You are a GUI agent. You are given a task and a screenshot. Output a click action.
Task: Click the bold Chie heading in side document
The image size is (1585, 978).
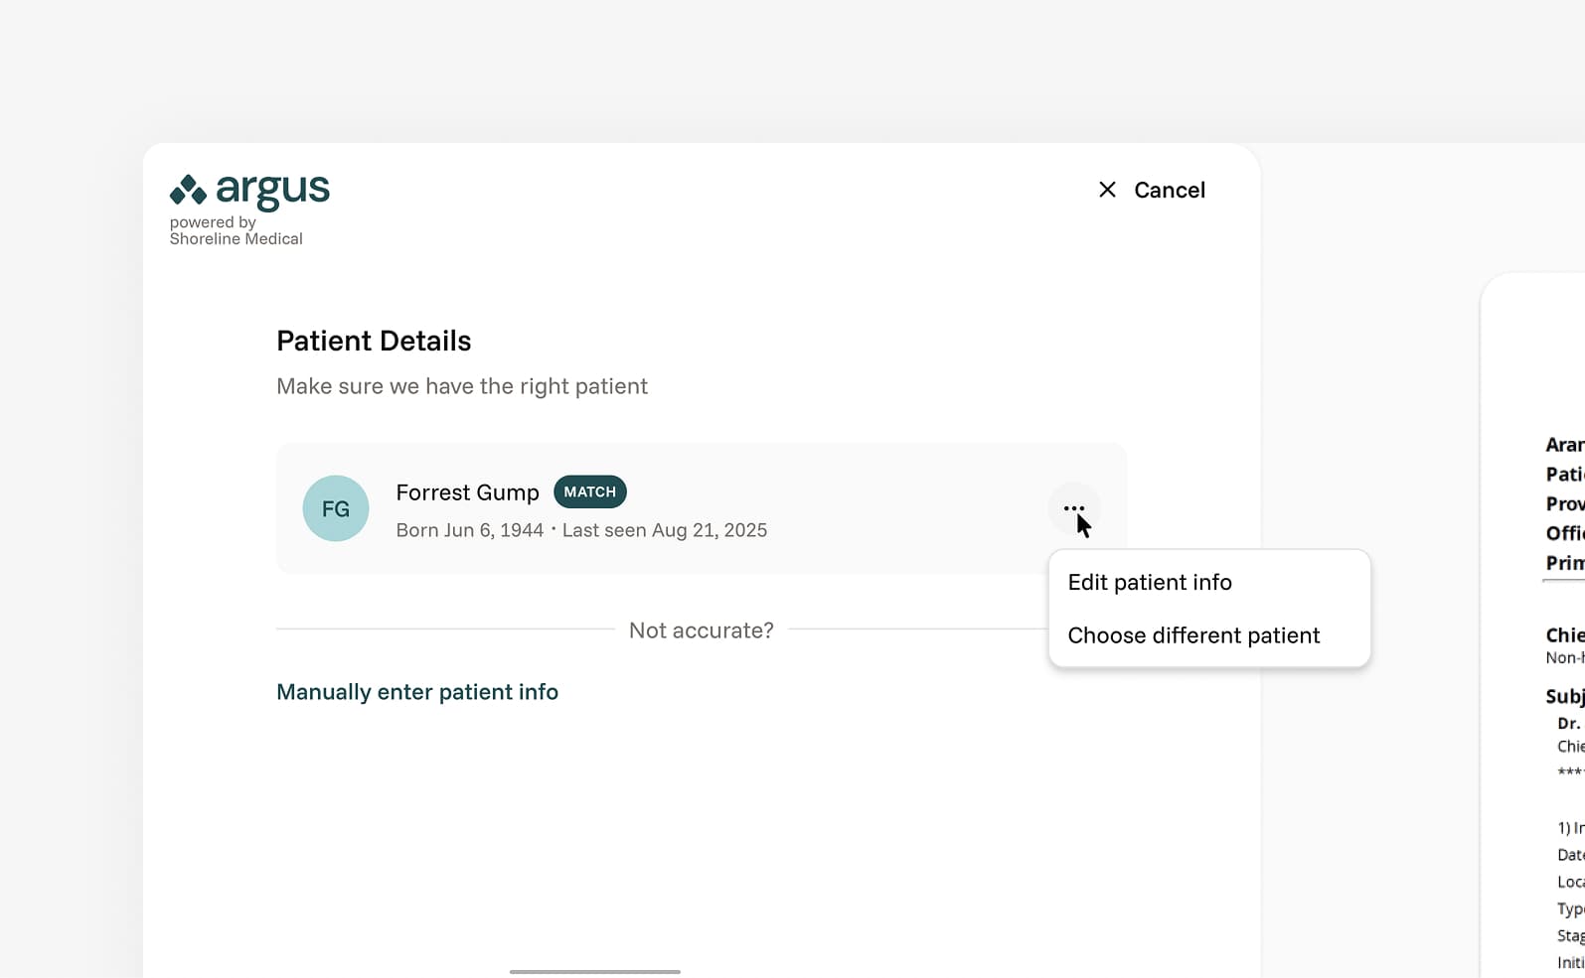(1565, 635)
